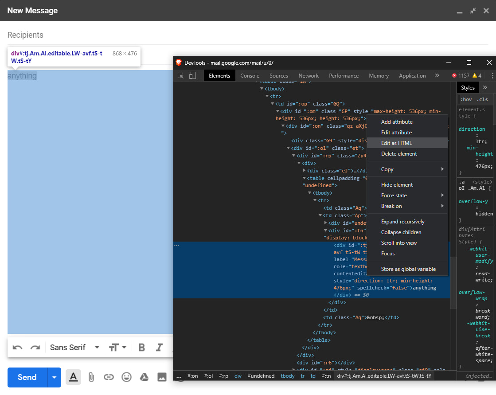This screenshot has height=395, width=496.
Task: Choose Edit as HTML from context menu
Action: (407, 143)
